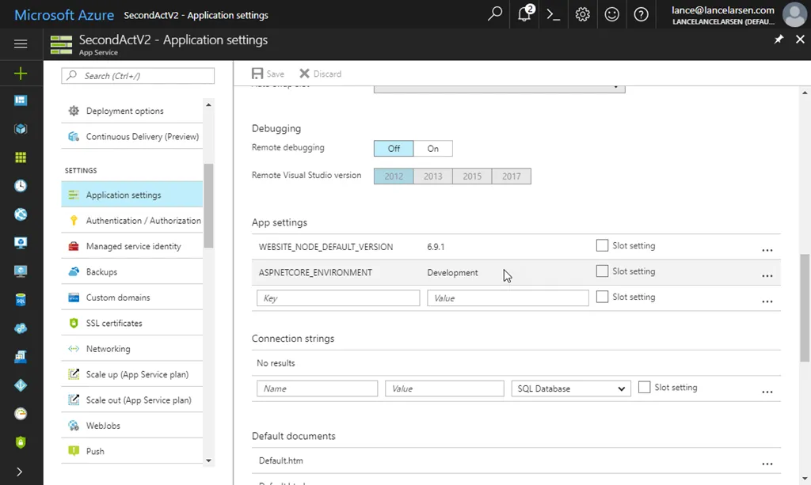Click the app settings Key field
This screenshot has width=811, height=485.
[x=338, y=298]
